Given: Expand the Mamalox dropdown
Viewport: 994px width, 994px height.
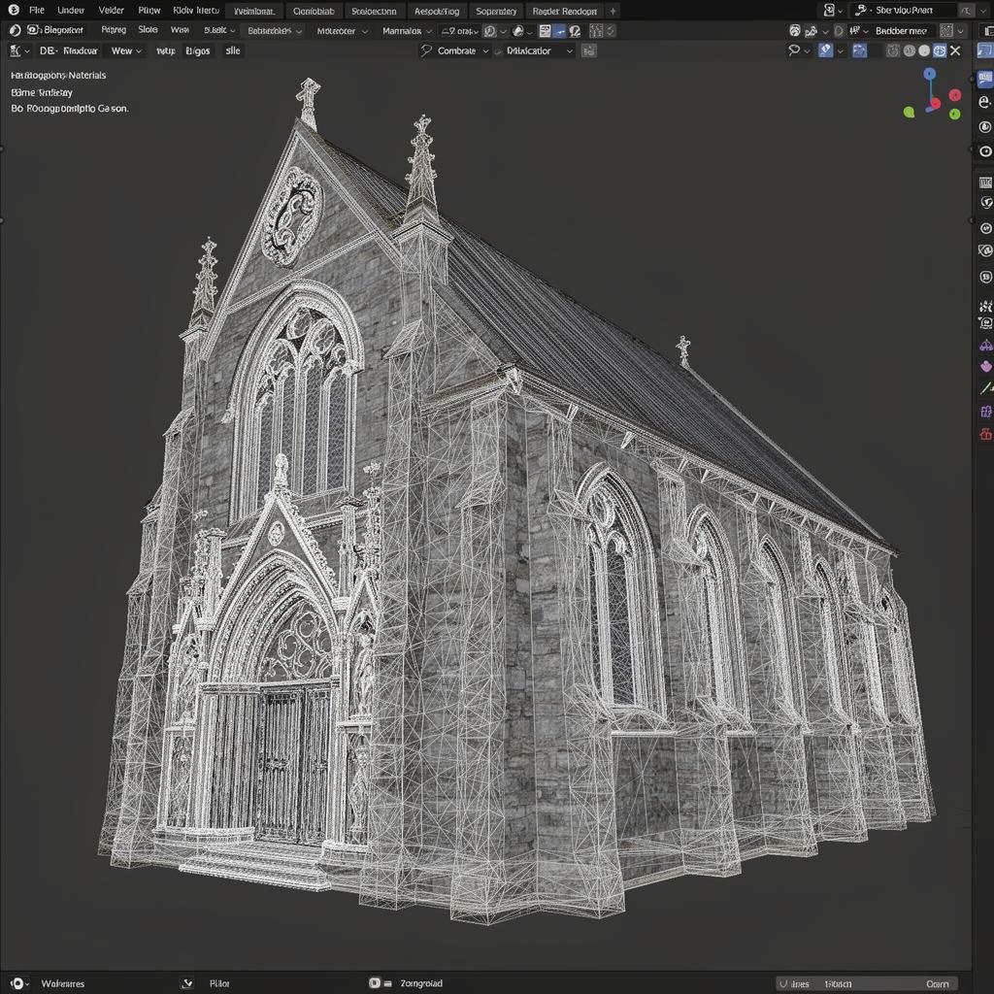Looking at the screenshot, I should pos(407,30).
